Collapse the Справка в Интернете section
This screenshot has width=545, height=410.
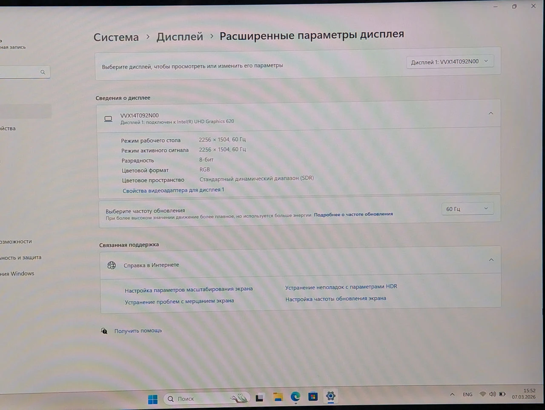coord(491,260)
